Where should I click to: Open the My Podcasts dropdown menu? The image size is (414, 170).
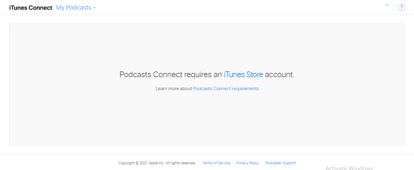76,8
